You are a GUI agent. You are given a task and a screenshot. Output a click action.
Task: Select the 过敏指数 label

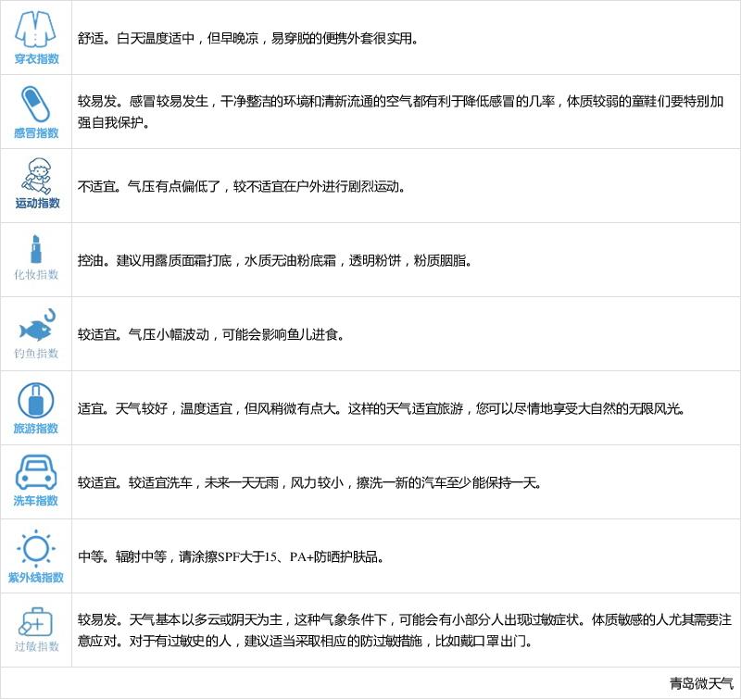[36, 646]
